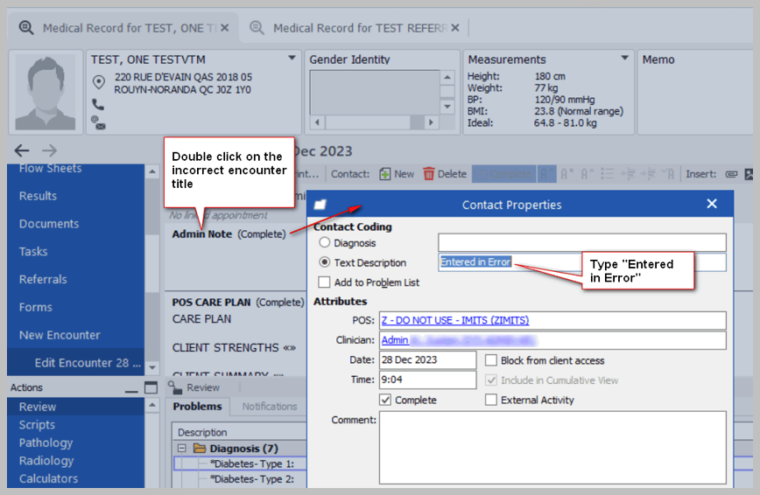760x495 pixels.
Task: Check Block from client access
Action: (491, 360)
